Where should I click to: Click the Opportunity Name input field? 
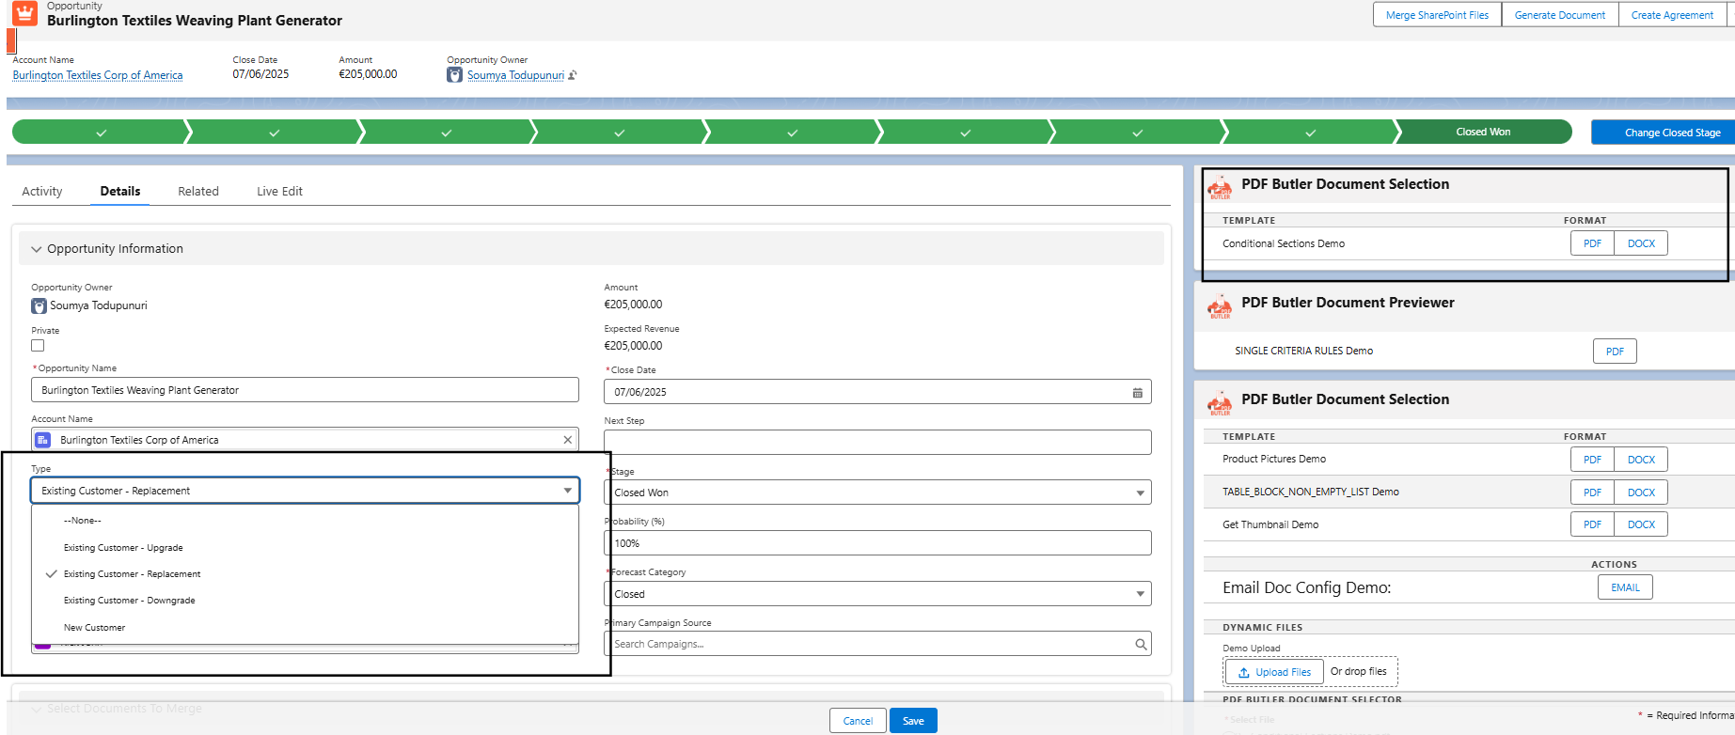point(305,390)
